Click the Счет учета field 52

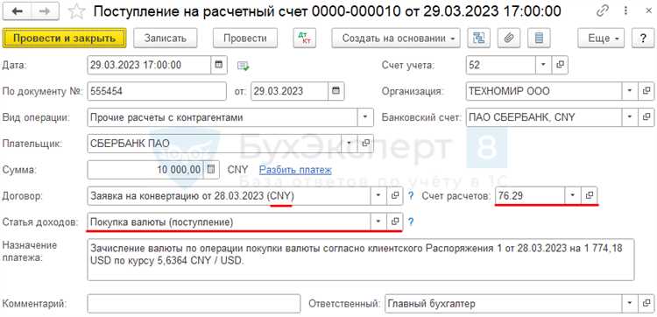coord(501,65)
